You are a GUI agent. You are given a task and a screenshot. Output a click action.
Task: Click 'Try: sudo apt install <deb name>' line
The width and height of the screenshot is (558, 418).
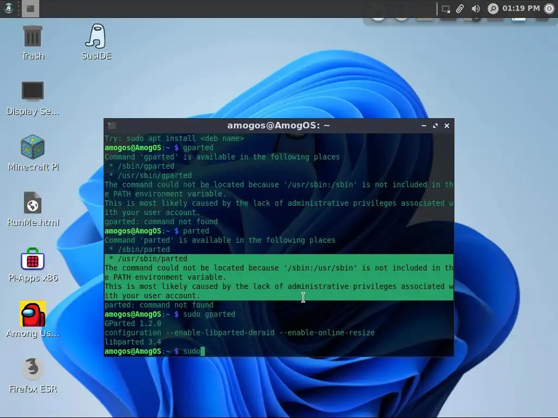click(x=174, y=139)
